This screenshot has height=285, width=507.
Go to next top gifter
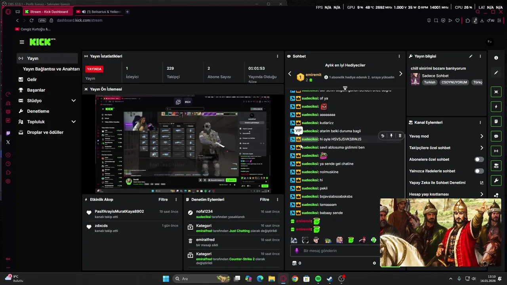pyautogui.click(x=400, y=74)
